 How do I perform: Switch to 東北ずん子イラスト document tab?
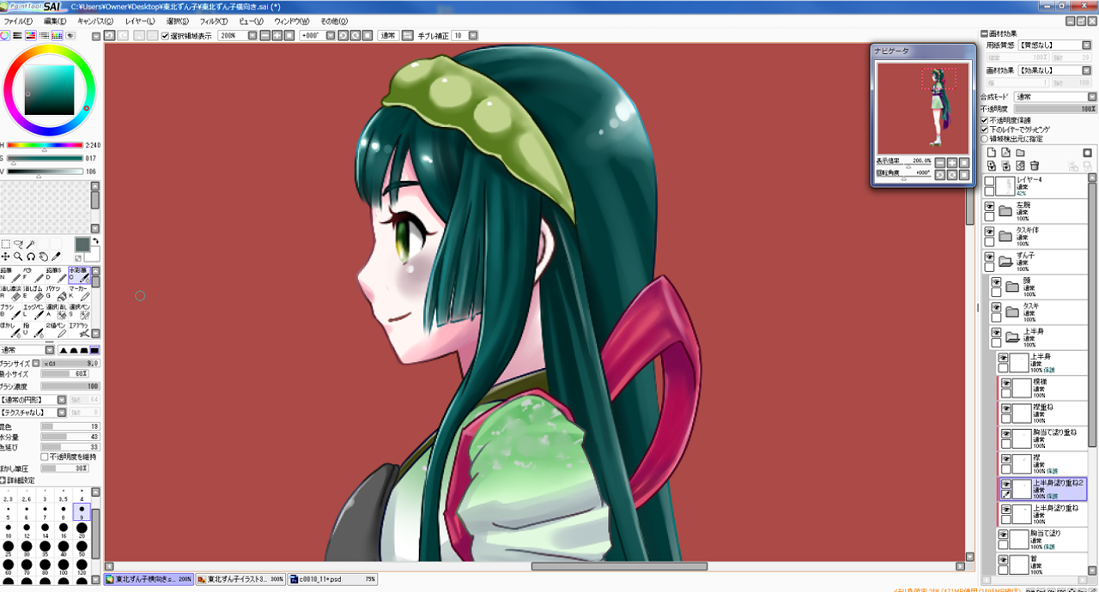click(x=241, y=579)
